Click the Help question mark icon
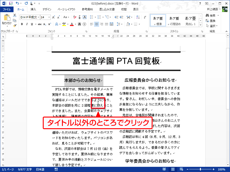Viewport: 230px width, 172px height. coord(200,3)
